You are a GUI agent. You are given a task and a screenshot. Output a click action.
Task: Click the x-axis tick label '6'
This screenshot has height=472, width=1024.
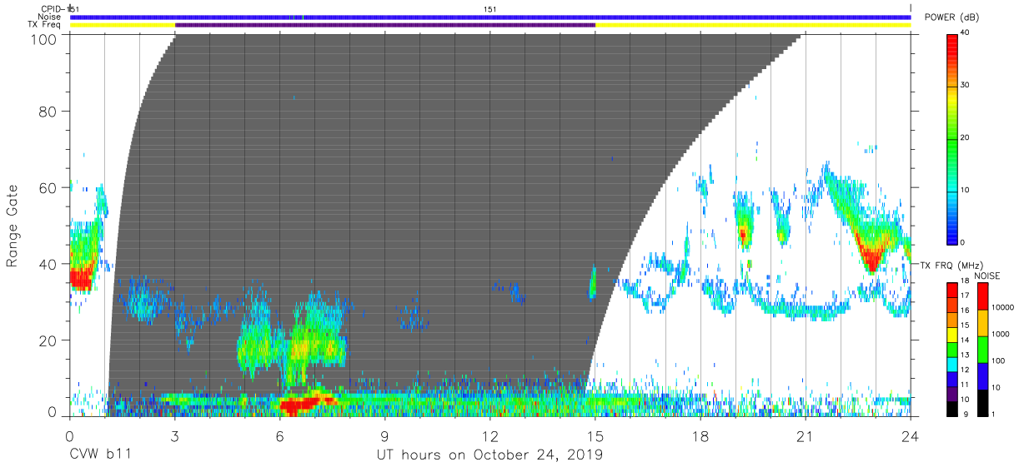[279, 435]
